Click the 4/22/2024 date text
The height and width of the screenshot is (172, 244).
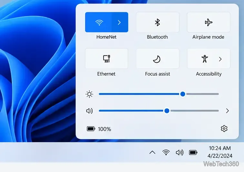(220, 156)
